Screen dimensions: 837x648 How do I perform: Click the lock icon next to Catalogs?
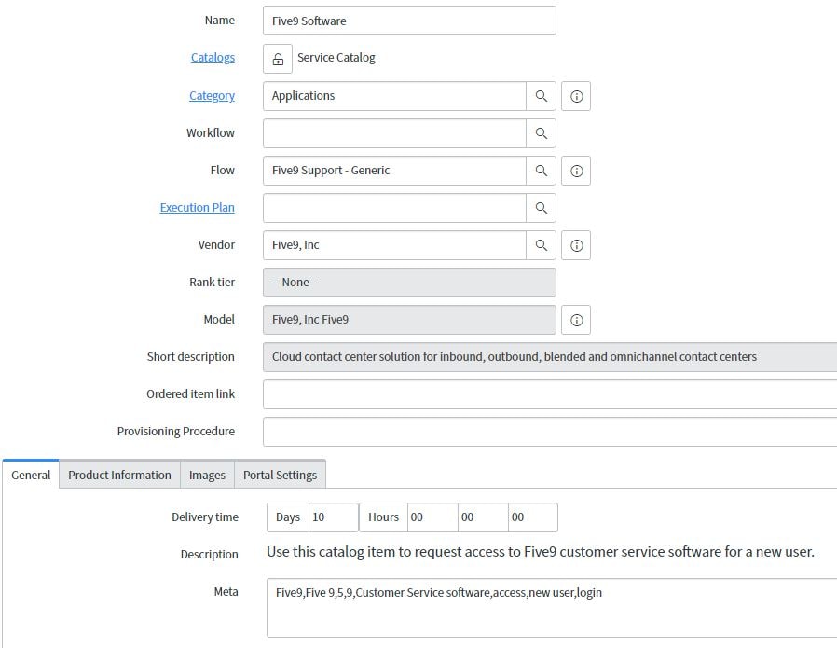[x=276, y=58]
